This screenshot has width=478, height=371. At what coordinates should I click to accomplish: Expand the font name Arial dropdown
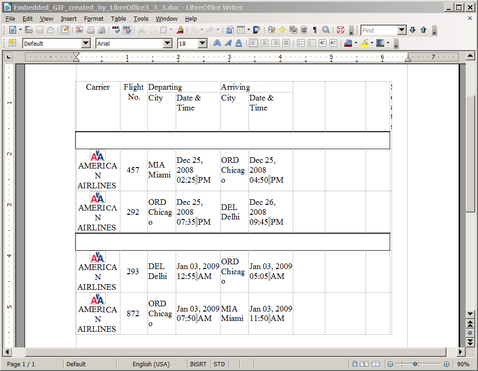click(x=168, y=43)
